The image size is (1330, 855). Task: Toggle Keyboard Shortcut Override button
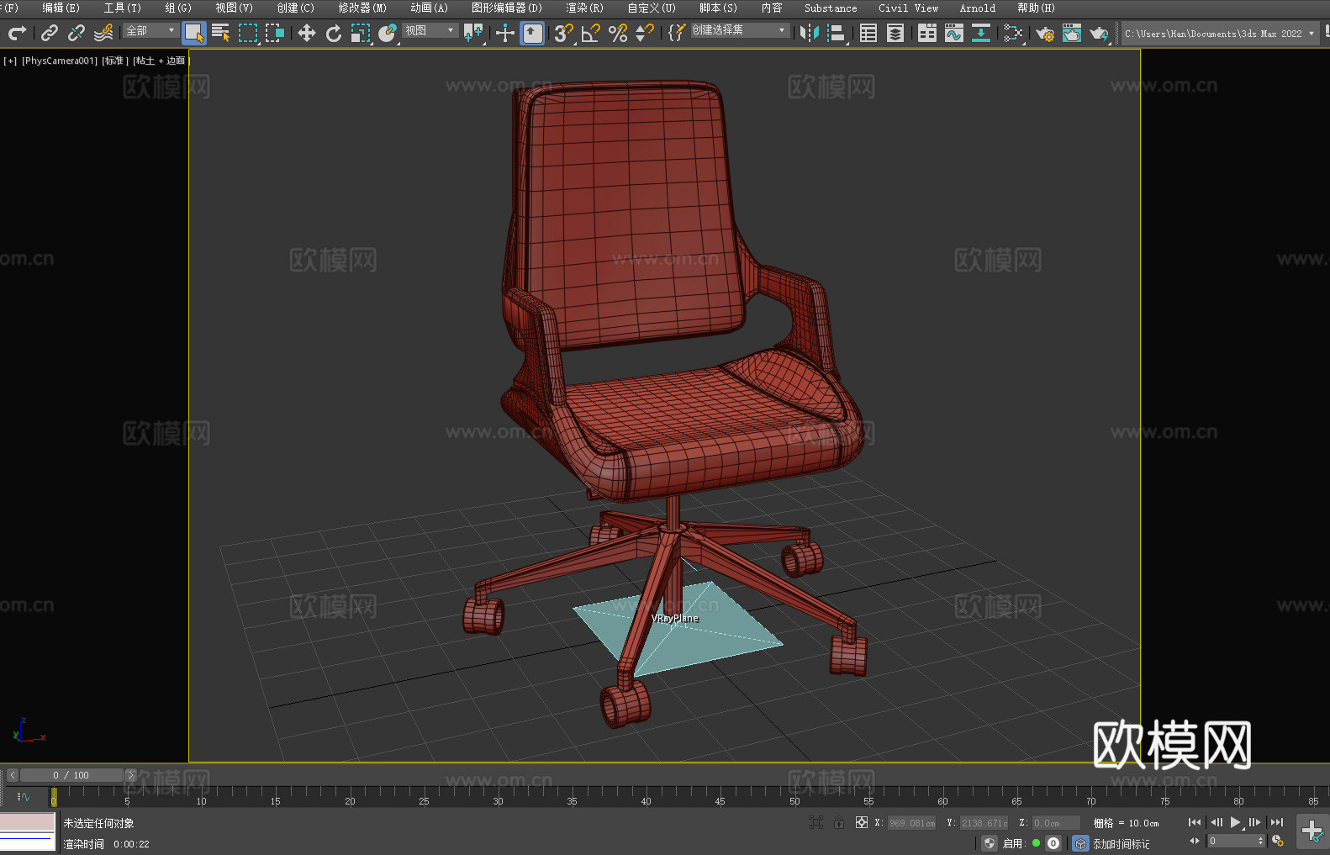(533, 33)
